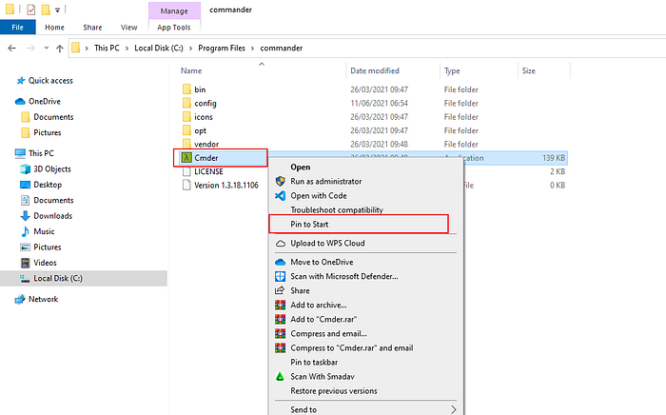This screenshot has height=415, width=666.
Task: Click the OneDrive cloud icon in sidebar
Action: point(20,101)
